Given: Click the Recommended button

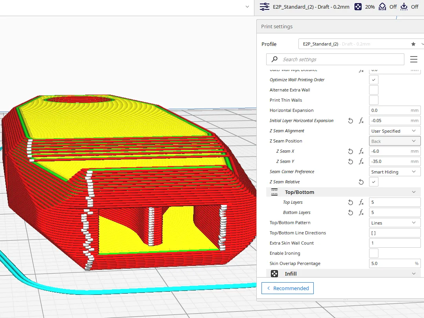Looking at the screenshot, I should pos(287,288).
